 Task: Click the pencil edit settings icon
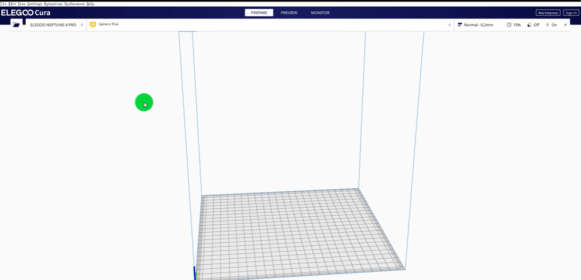[x=565, y=25]
